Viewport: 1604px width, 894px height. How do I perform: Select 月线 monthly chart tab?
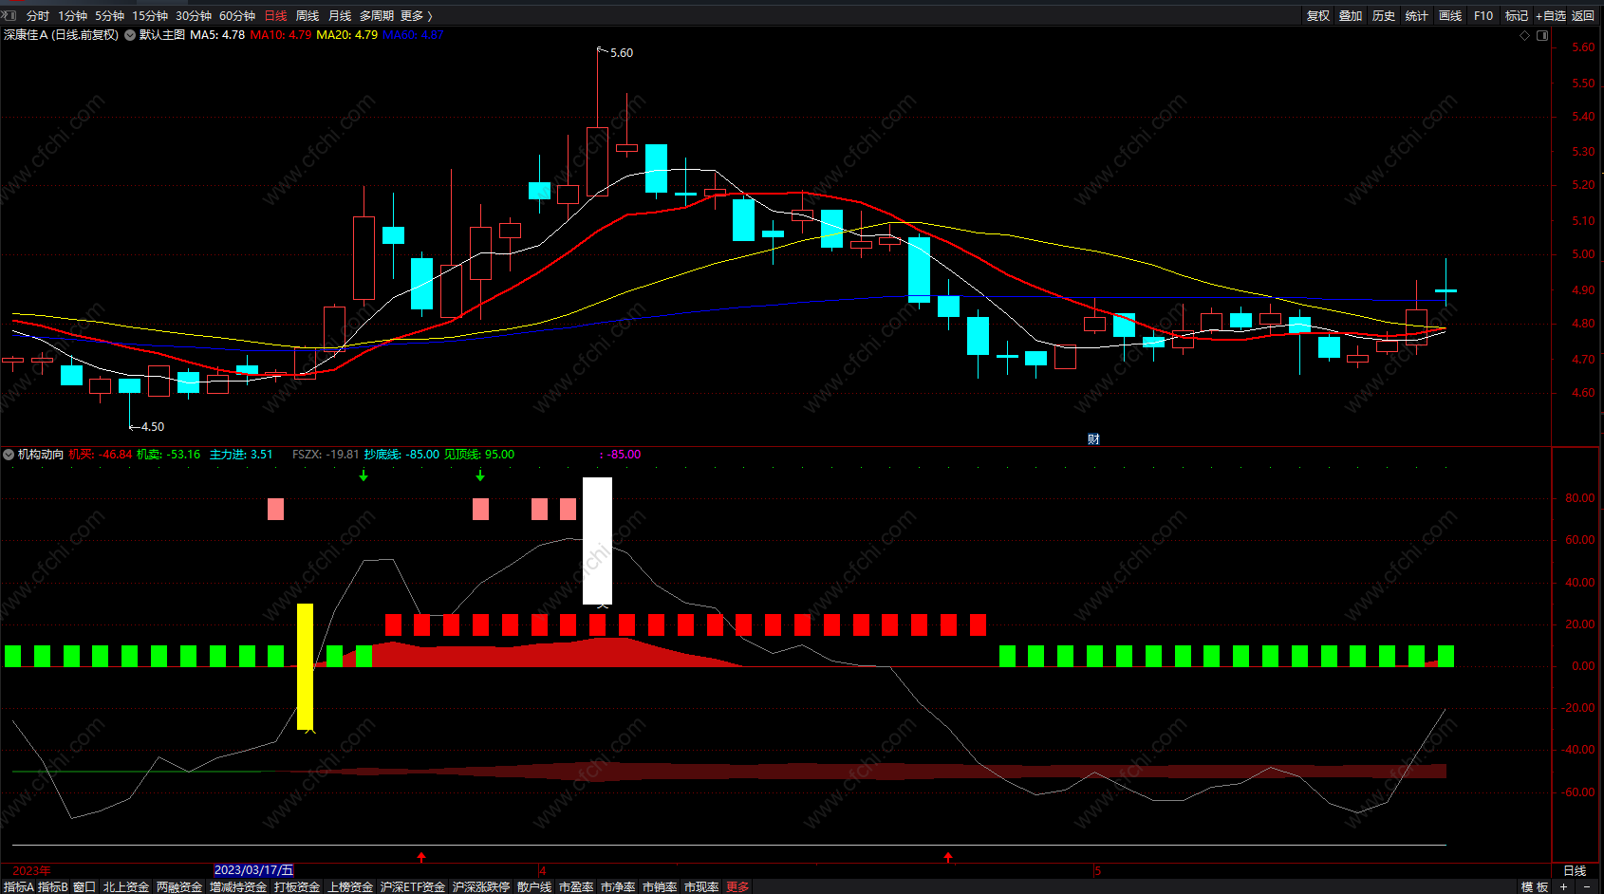point(340,15)
